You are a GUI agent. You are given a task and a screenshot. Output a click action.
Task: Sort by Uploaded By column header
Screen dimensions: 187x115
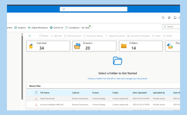tap(159, 93)
